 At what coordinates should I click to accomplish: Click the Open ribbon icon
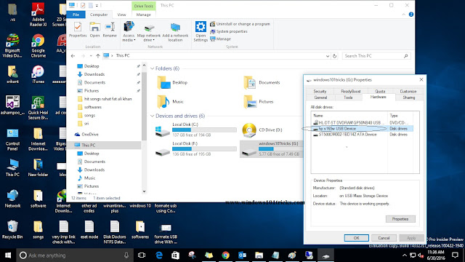tap(94, 30)
